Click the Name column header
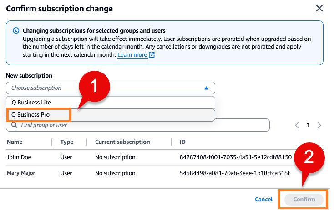Viewport: 334px width, 215px height. [x=15, y=142]
